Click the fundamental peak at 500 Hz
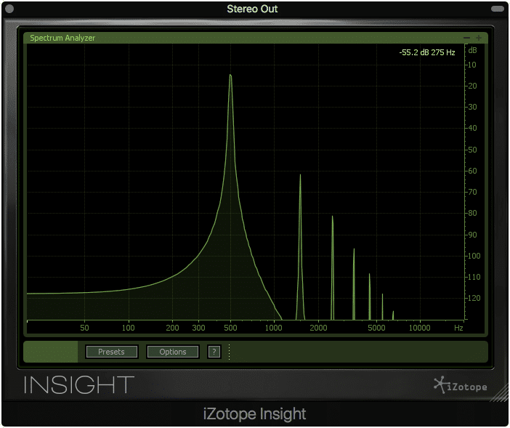This screenshot has width=510, height=428. (x=230, y=76)
